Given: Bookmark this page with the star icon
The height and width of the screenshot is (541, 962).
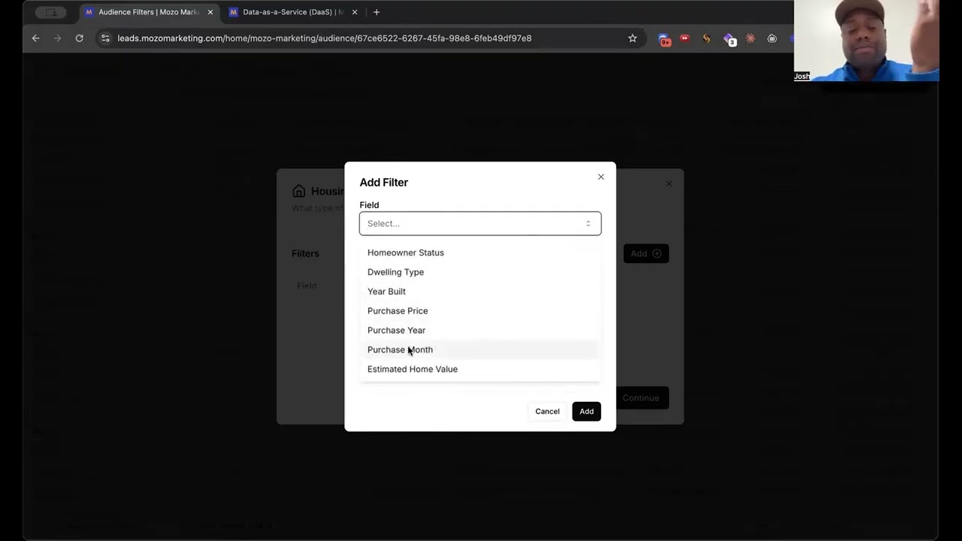Looking at the screenshot, I should point(632,38).
